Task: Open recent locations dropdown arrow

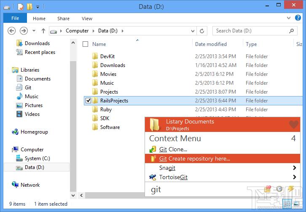Action: 34,31
